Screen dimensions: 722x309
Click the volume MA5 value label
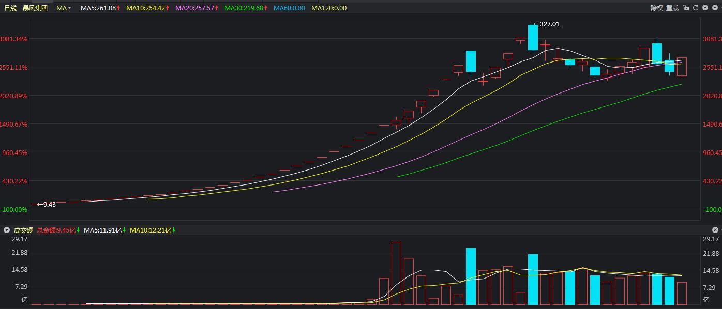point(104,230)
